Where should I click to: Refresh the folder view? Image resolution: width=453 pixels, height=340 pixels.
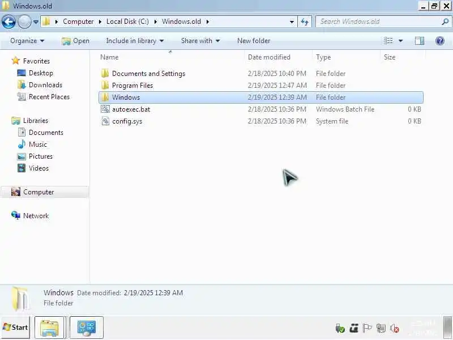coord(305,22)
